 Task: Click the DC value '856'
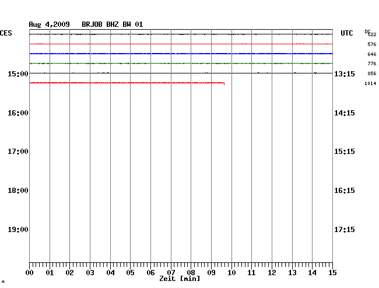tap(372, 73)
